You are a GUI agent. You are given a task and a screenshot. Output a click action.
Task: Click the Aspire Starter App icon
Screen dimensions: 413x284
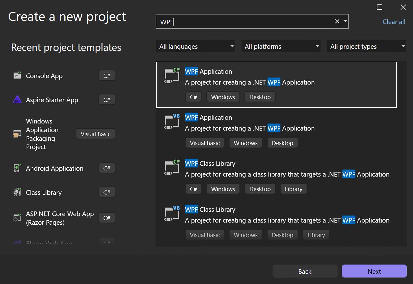pos(17,99)
